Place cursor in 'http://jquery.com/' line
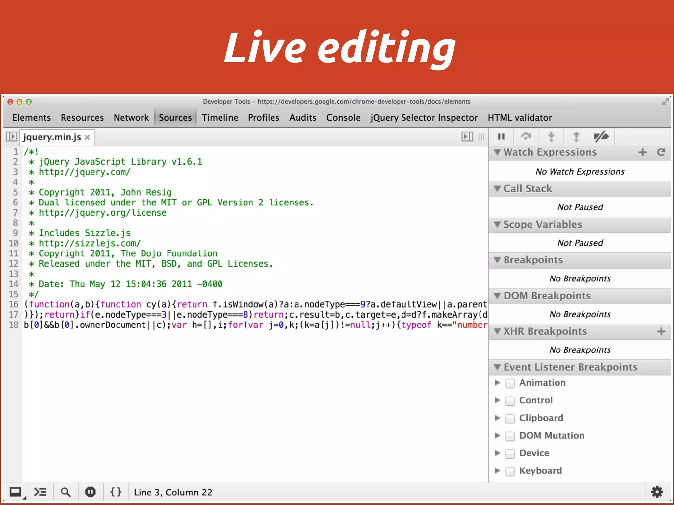Screen dimensions: 674x505 85,172
